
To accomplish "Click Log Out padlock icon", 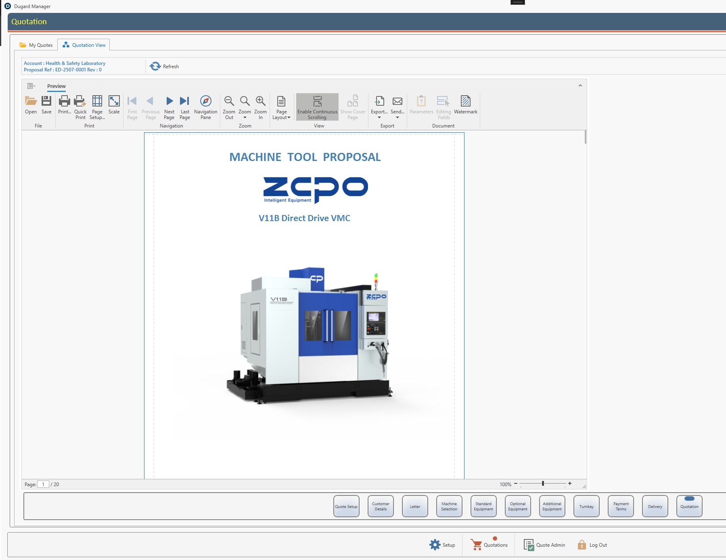I will 582,545.
